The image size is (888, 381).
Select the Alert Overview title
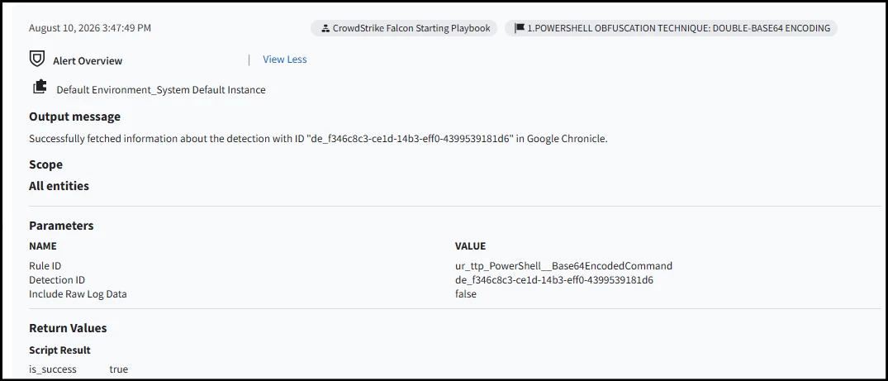coord(88,60)
